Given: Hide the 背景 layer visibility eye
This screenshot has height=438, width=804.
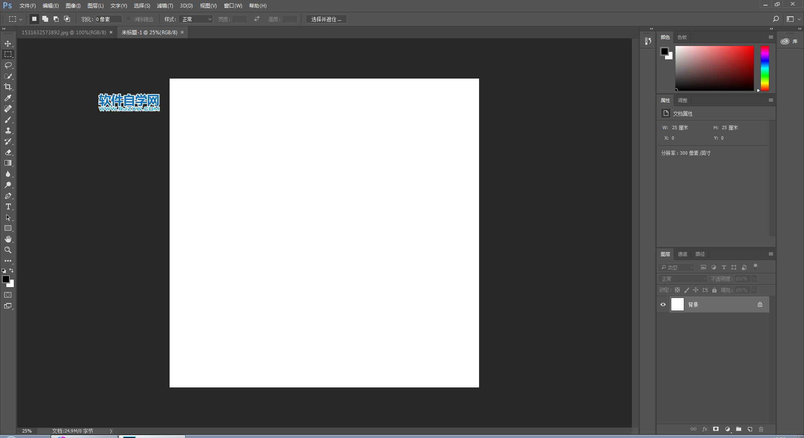Looking at the screenshot, I should (663, 305).
